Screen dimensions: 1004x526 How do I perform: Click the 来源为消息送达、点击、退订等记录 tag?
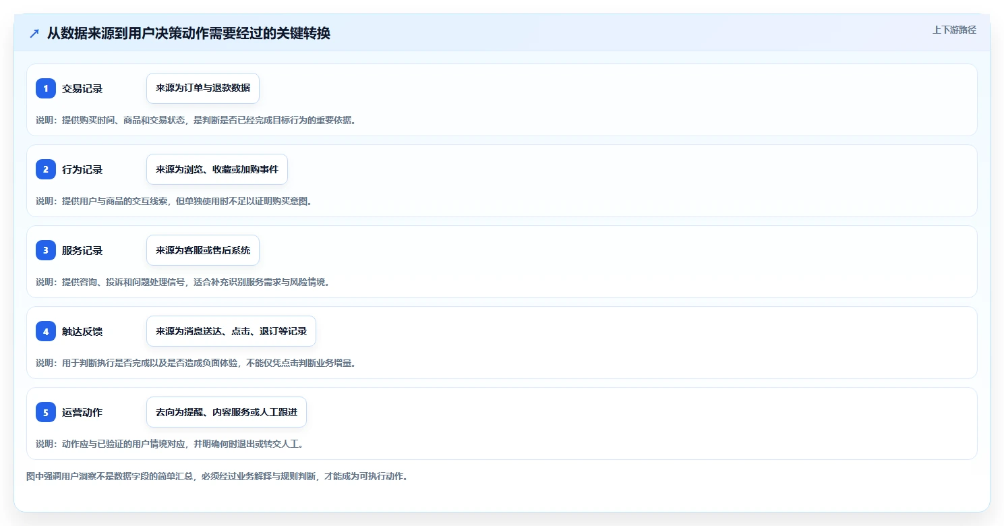pyautogui.click(x=231, y=331)
